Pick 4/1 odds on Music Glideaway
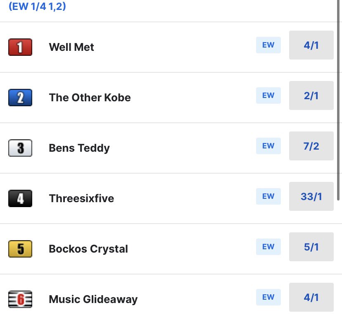342x315 pixels. click(x=311, y=297)
